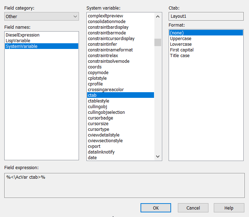Select SystemVariable field name

pos(42,46)
